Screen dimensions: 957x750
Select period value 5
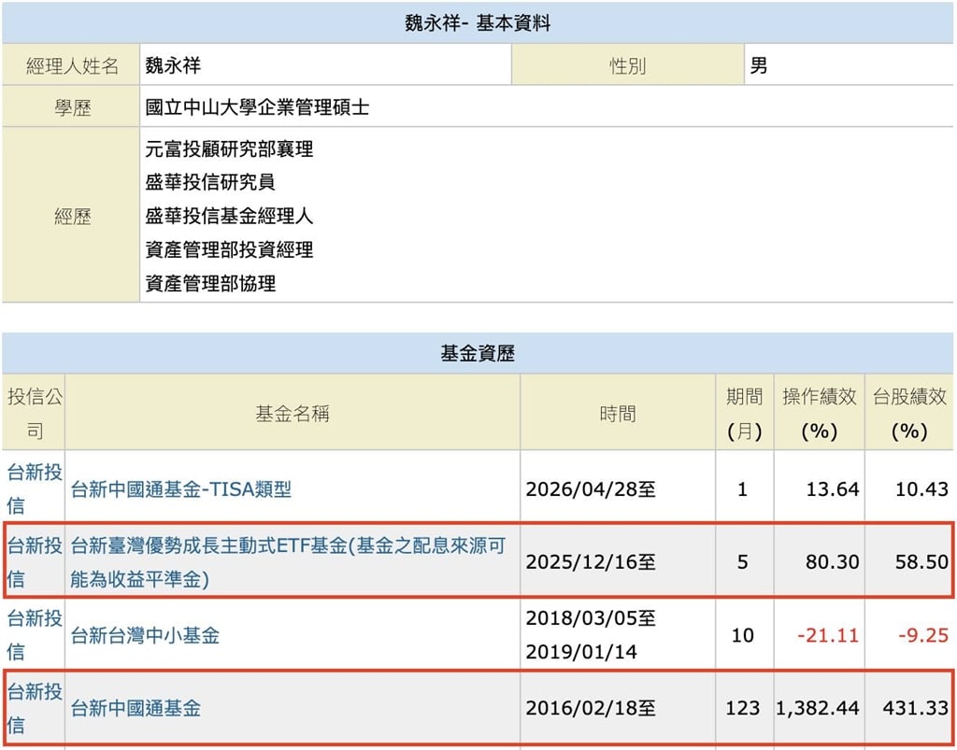(x=742, y=561)
